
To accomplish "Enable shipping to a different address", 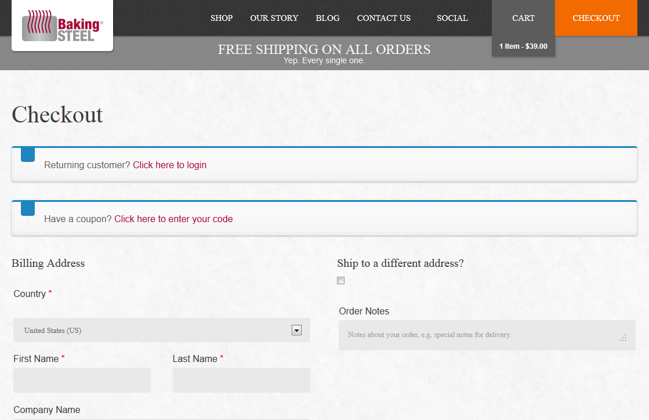I will [341, 281].
